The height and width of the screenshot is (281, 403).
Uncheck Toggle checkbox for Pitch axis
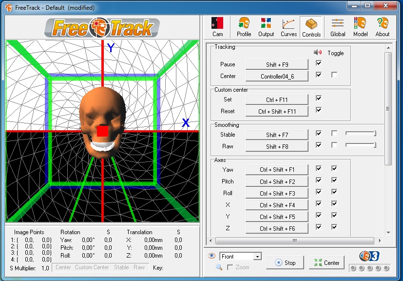[334, 180]
